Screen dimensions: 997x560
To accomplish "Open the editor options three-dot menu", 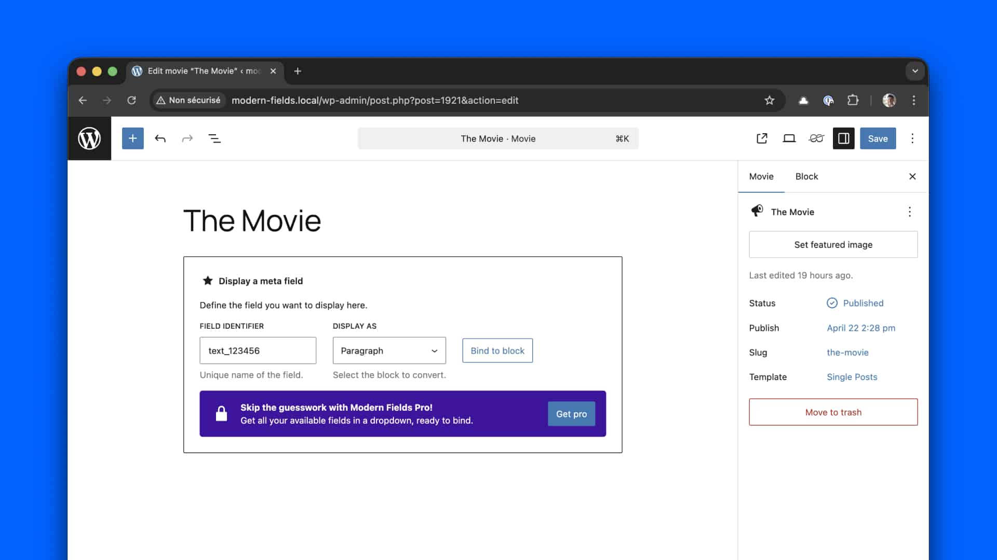I will (x=912, y=138).
